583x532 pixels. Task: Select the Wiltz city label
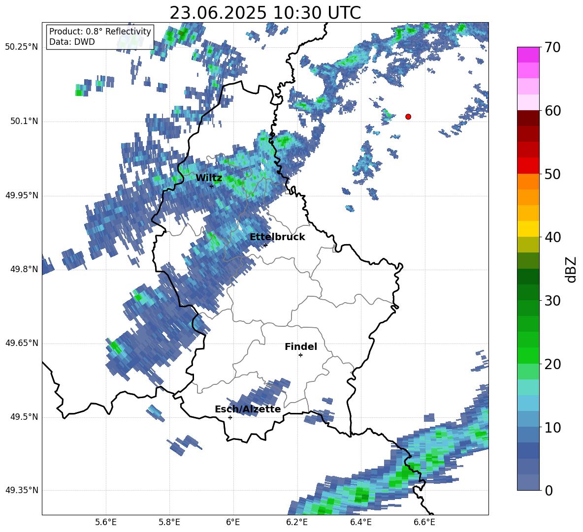pos(209,178)
